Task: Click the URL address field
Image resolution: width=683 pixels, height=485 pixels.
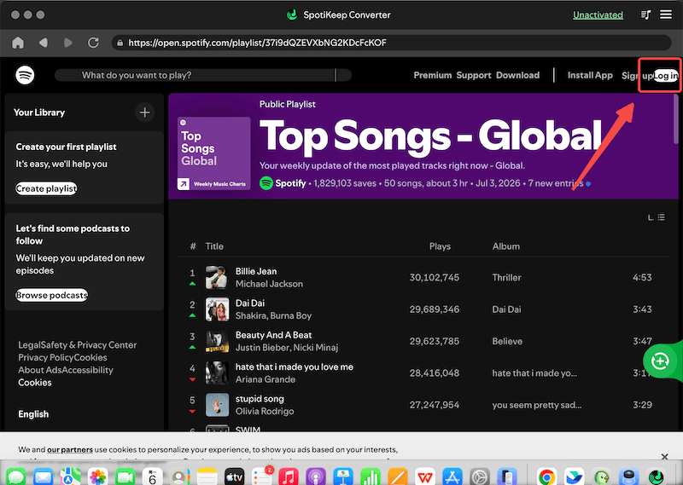Action: pos(391,43)
